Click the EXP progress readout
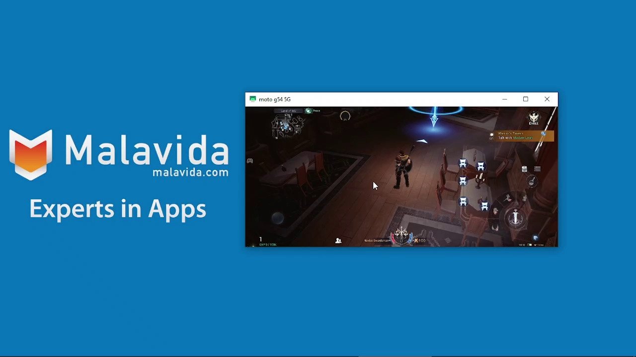The height and width of the screenshot is (357, 636). click(267, 244)
